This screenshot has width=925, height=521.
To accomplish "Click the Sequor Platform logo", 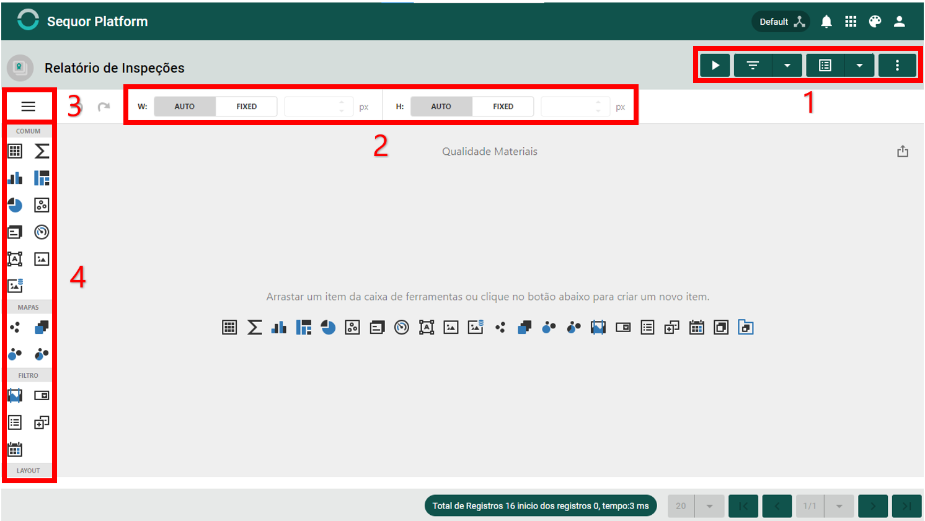I will click(x=28, y=20).
